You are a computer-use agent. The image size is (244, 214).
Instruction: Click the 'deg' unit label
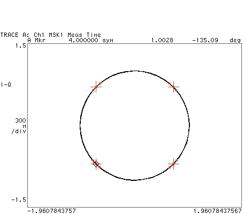coord(235,41)
